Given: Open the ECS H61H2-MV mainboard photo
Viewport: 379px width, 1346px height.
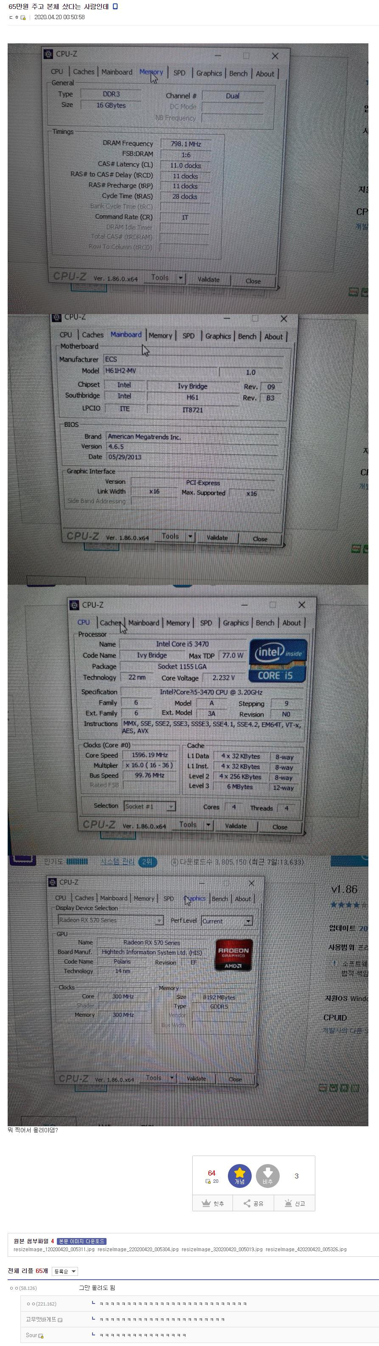Looking at the screenshot, I should 188,449.
